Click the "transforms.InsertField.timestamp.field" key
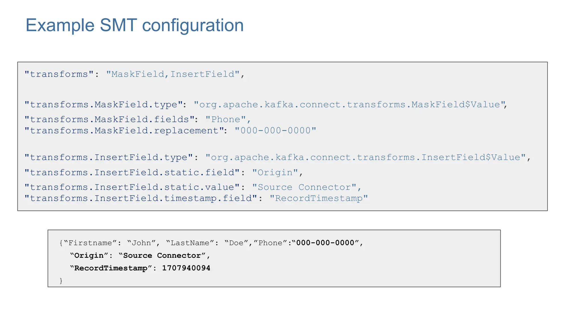Viewport: 584px width, 328px height. 141,198
